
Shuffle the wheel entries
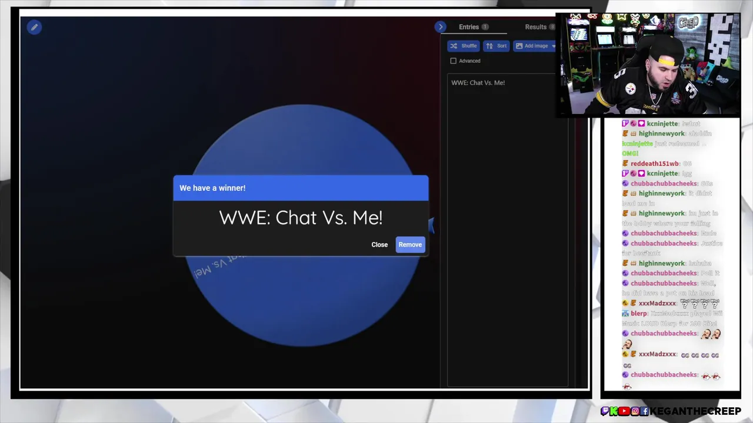point(464,46)
